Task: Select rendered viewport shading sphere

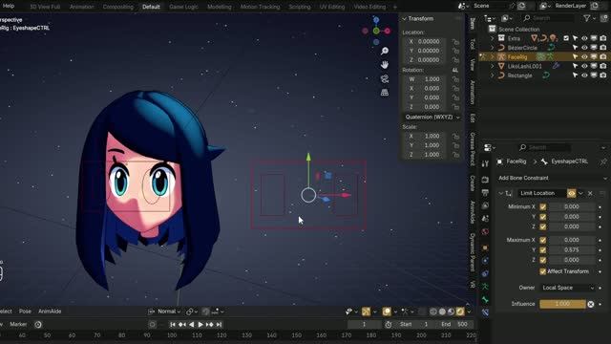Action: (460, 312)
